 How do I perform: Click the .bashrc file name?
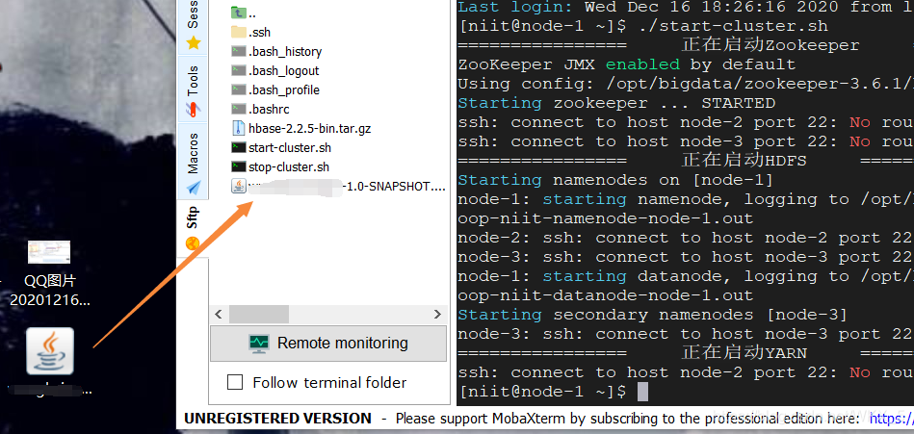click(269, 109)
